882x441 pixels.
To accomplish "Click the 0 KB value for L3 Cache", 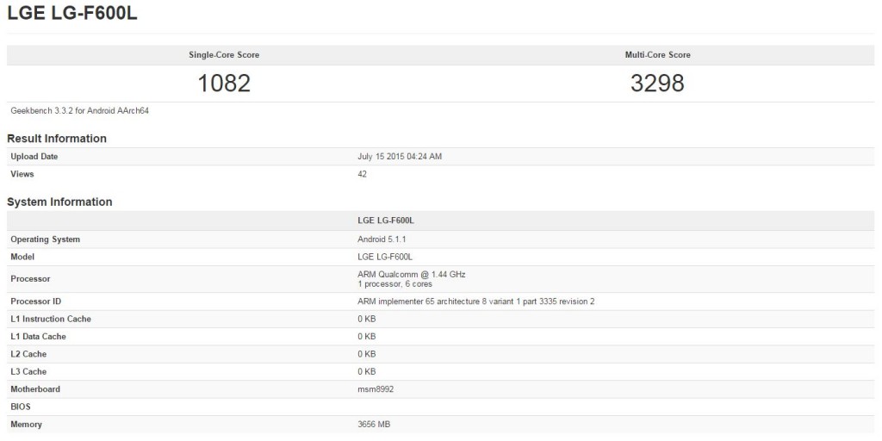I will [x=367, y=371].
